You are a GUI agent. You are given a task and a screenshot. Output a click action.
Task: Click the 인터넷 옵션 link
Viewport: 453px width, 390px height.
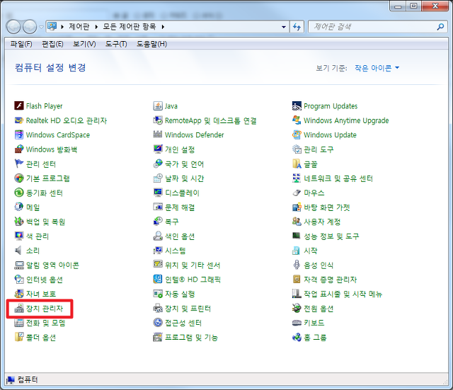(x=45, y=280)
